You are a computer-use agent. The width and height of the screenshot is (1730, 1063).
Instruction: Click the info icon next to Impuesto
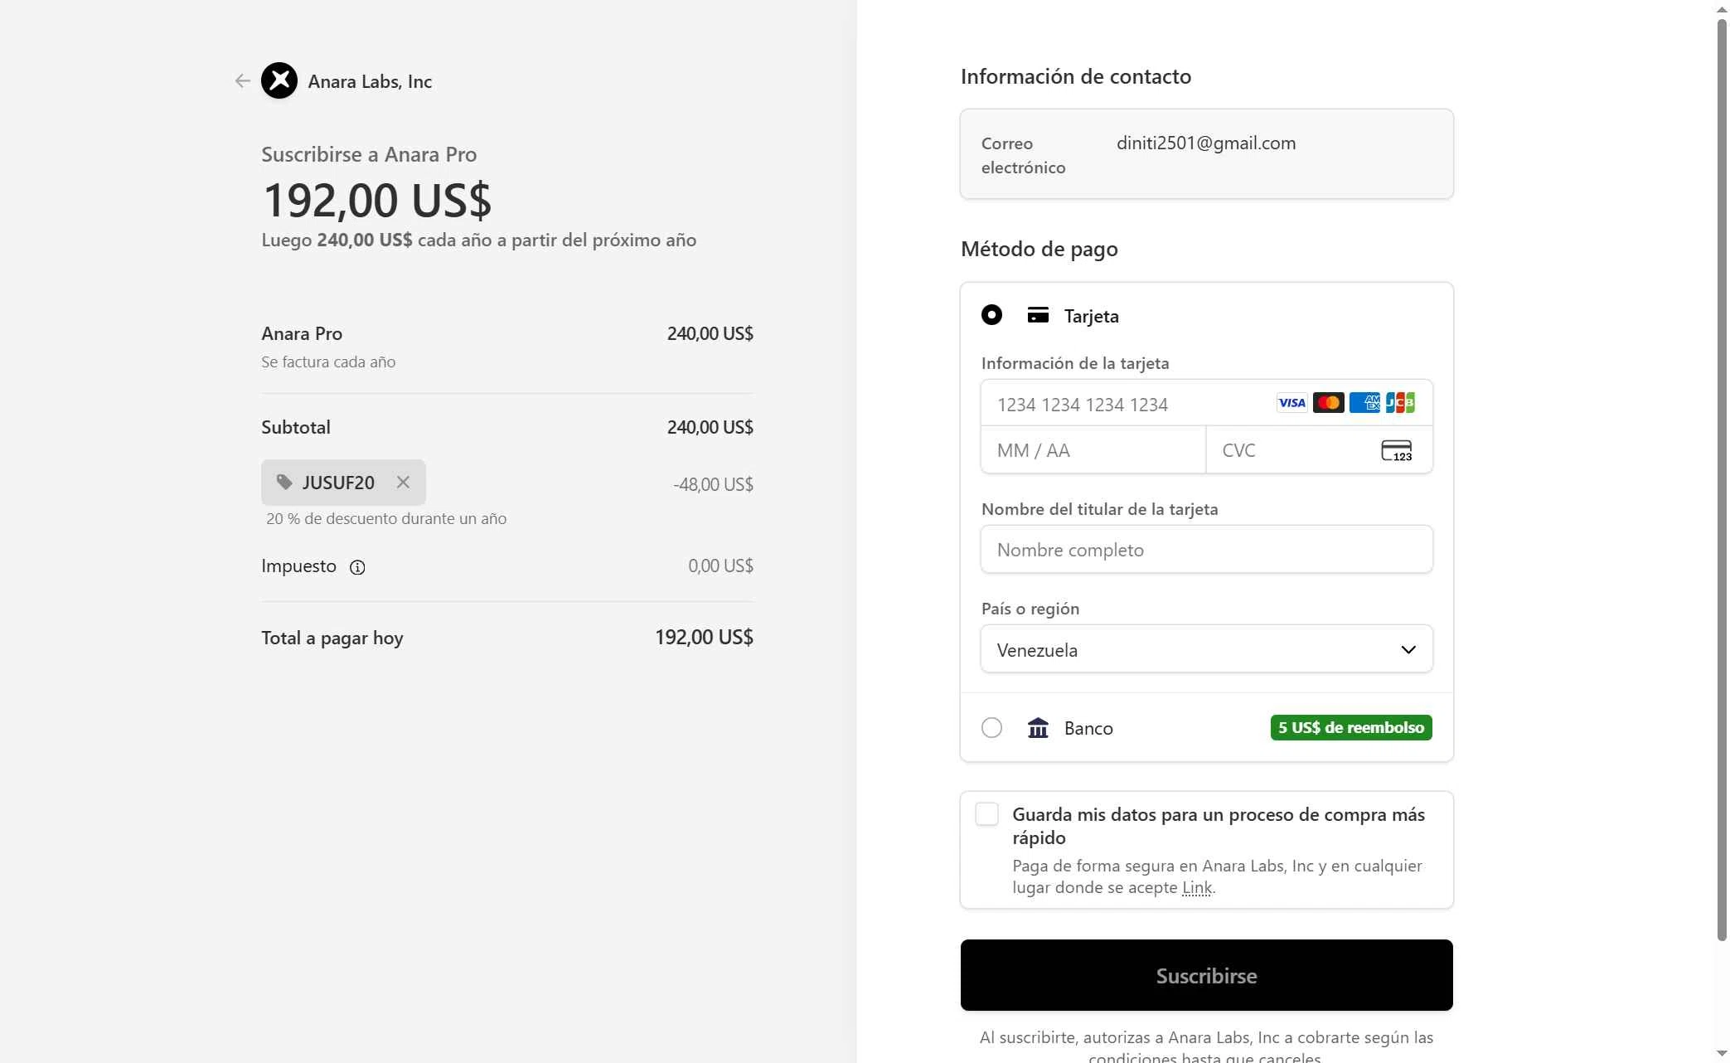(357, 567)
